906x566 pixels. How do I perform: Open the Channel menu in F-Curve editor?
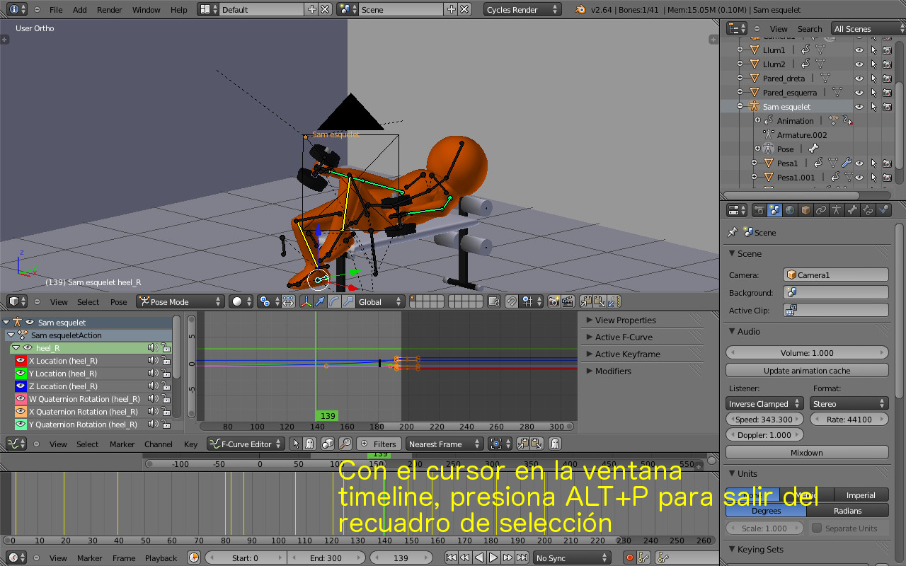tap(159, 444)
